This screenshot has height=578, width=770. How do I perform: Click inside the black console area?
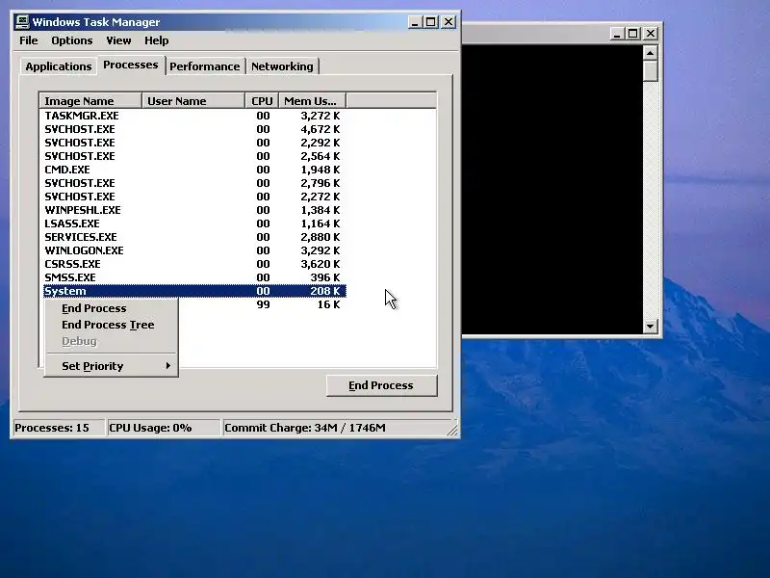pos(552,189)
